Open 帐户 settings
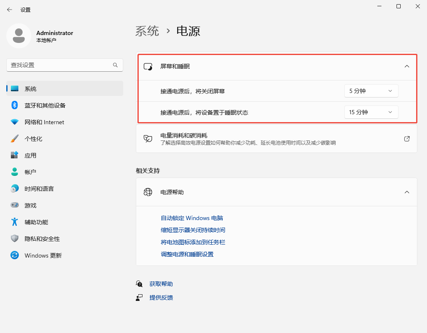The width and height of the screenshot is (427, 333). tap(65, 172)
